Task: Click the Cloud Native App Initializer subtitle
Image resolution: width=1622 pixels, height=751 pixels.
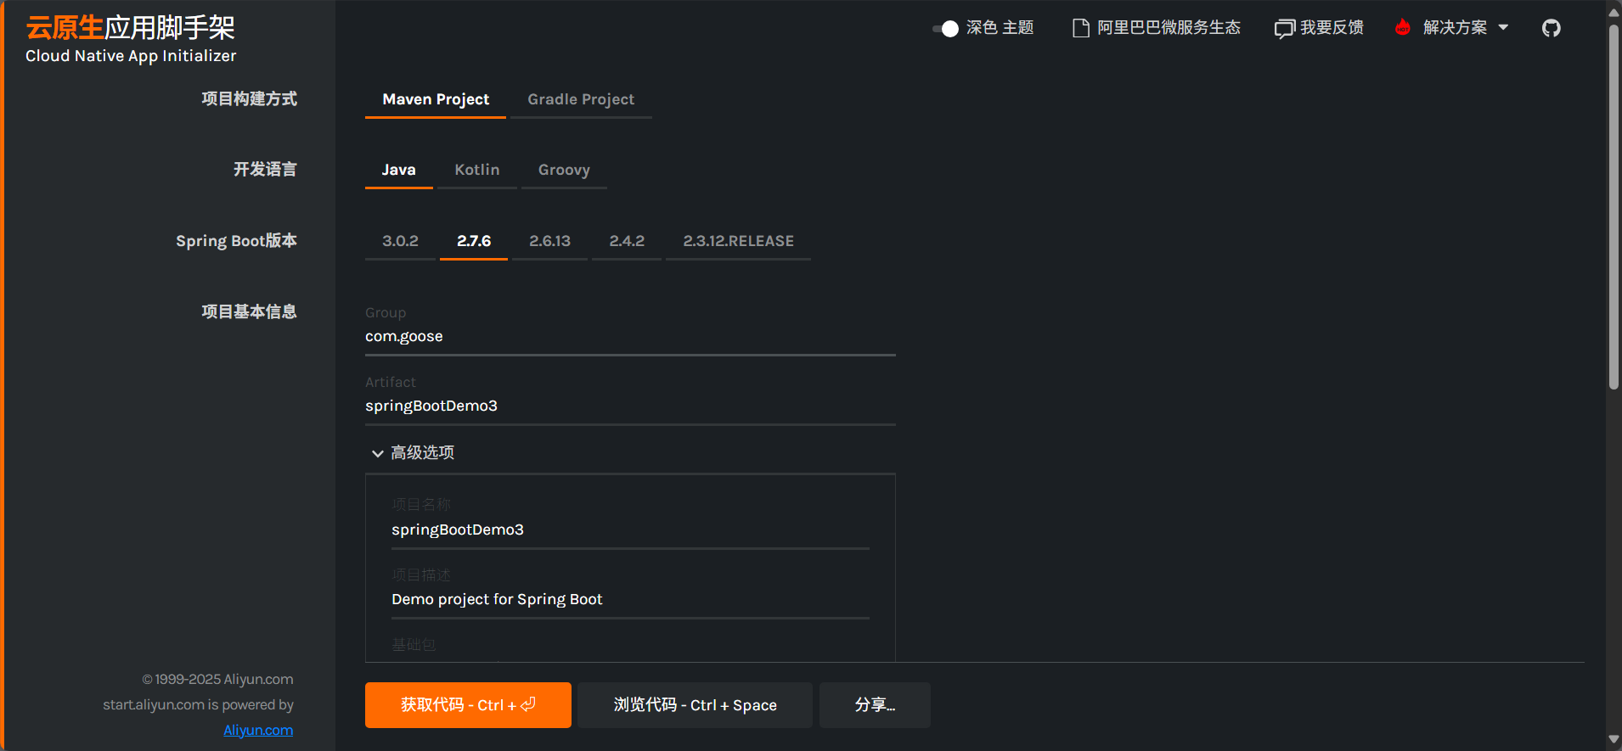Action: point(131,56)
